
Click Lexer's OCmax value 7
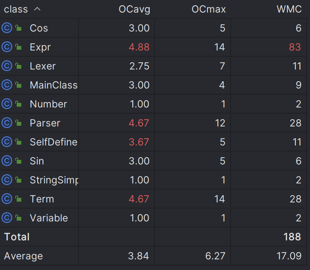click(222, 66)
